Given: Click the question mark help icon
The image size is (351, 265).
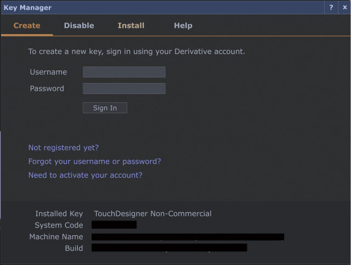Looking at the screenshot, I should coord(331,8).
